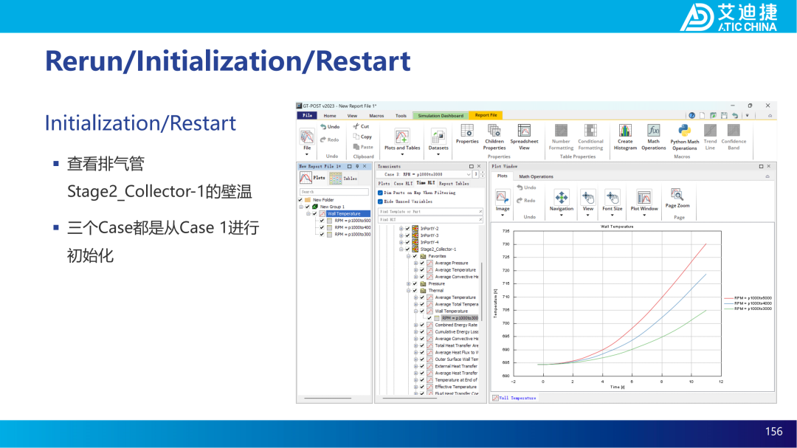Select Average Total Temperature tree item
This screenshot has width=797, height=448.
457,304
